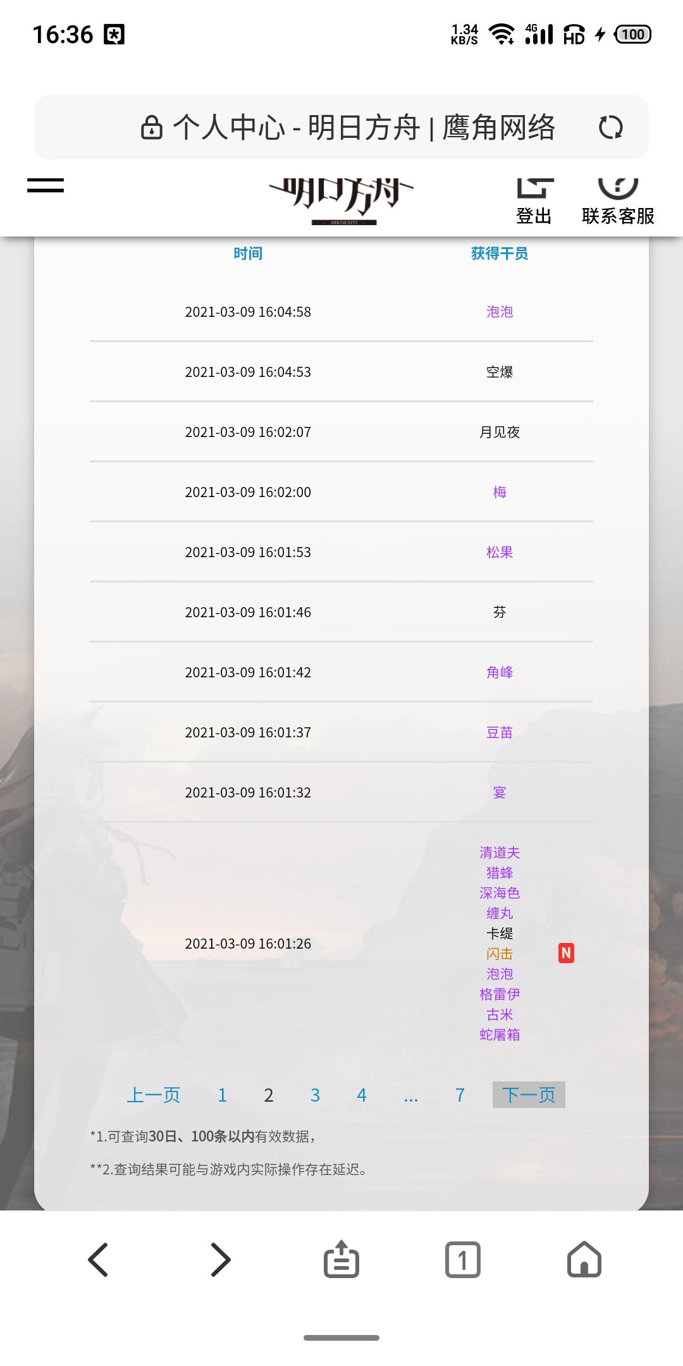This screenshot has width=683, height=1366.
Task: Tap the reload page icon
Action: pyautogui.click(x=610, y=127)
